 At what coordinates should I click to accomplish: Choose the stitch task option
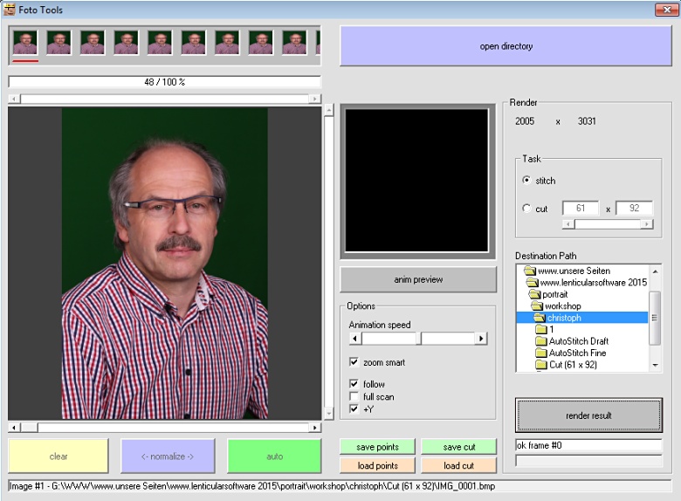coord(526,181)
